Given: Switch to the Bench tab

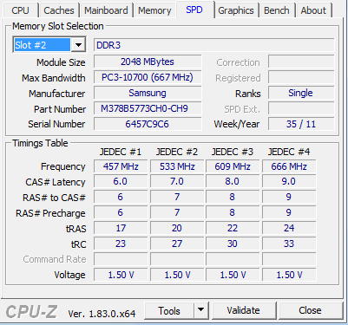Looking at the screenshot, I should [277, 10].
